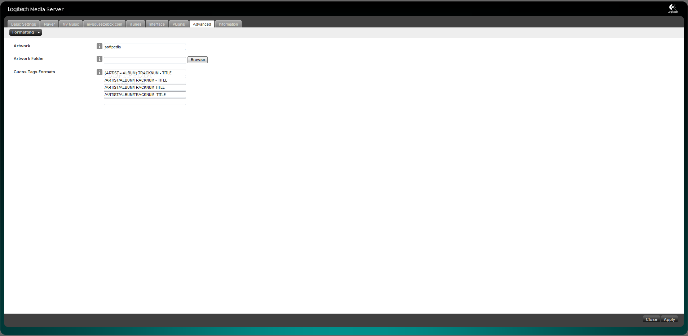Image resolution: width=688 pixels, height=336 pixels.
Task: Open the Information tab
Action: 228,24
